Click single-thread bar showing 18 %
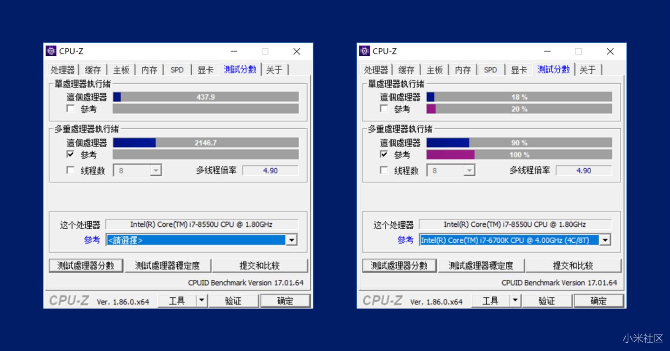This screenshot has height=351, width=670. tap(519, 97)
